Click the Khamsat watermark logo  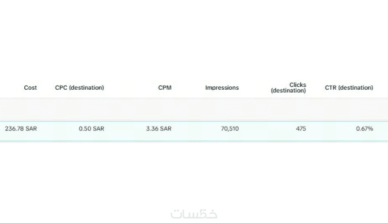(x=194, y=213)
